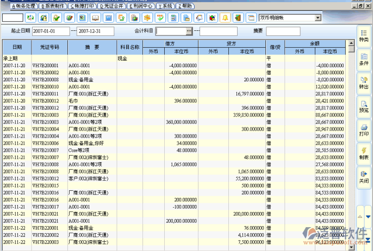The width and height of the screenshot is (373, 251).
Task: Click the 关闭 close icon in sidebar
Action: (364, 176)
